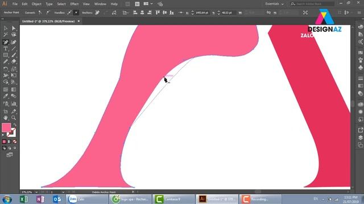Viewport: 364px width, 204px height.
Task: Select the Gradient tool
Action: 14,90
